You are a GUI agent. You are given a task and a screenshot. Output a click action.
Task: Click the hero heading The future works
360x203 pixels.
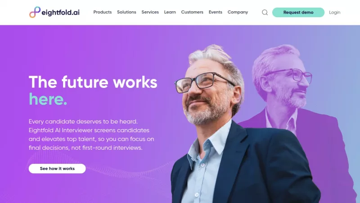[93, 82]
